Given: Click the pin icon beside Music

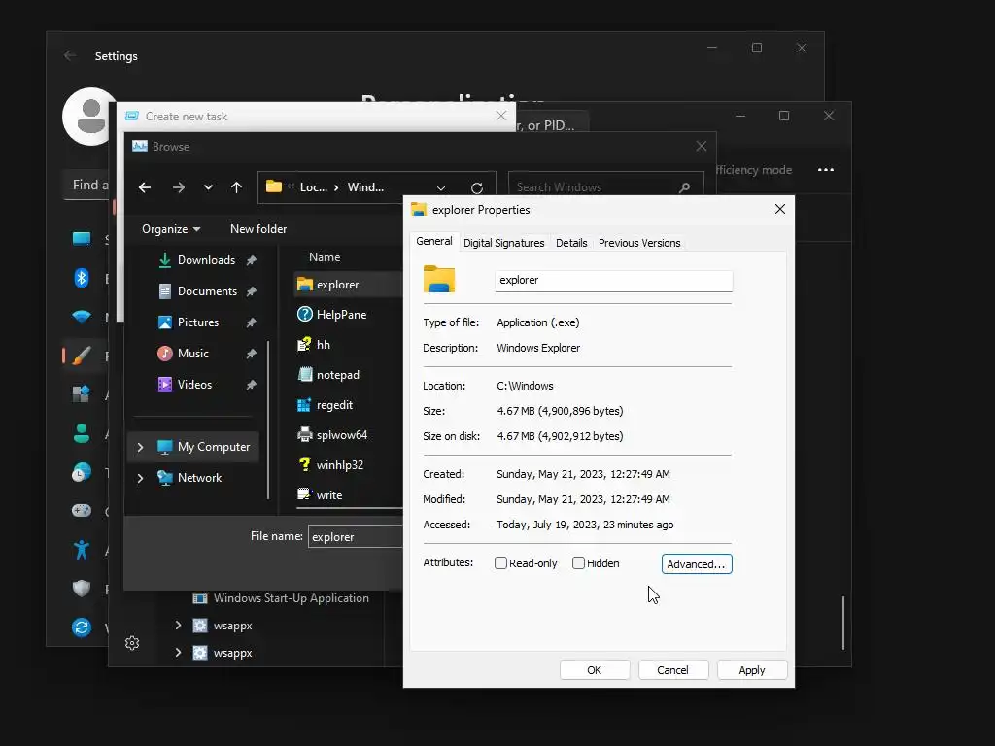Looking at the screenshot, I should pyautogui.click(x=252, y=354).
